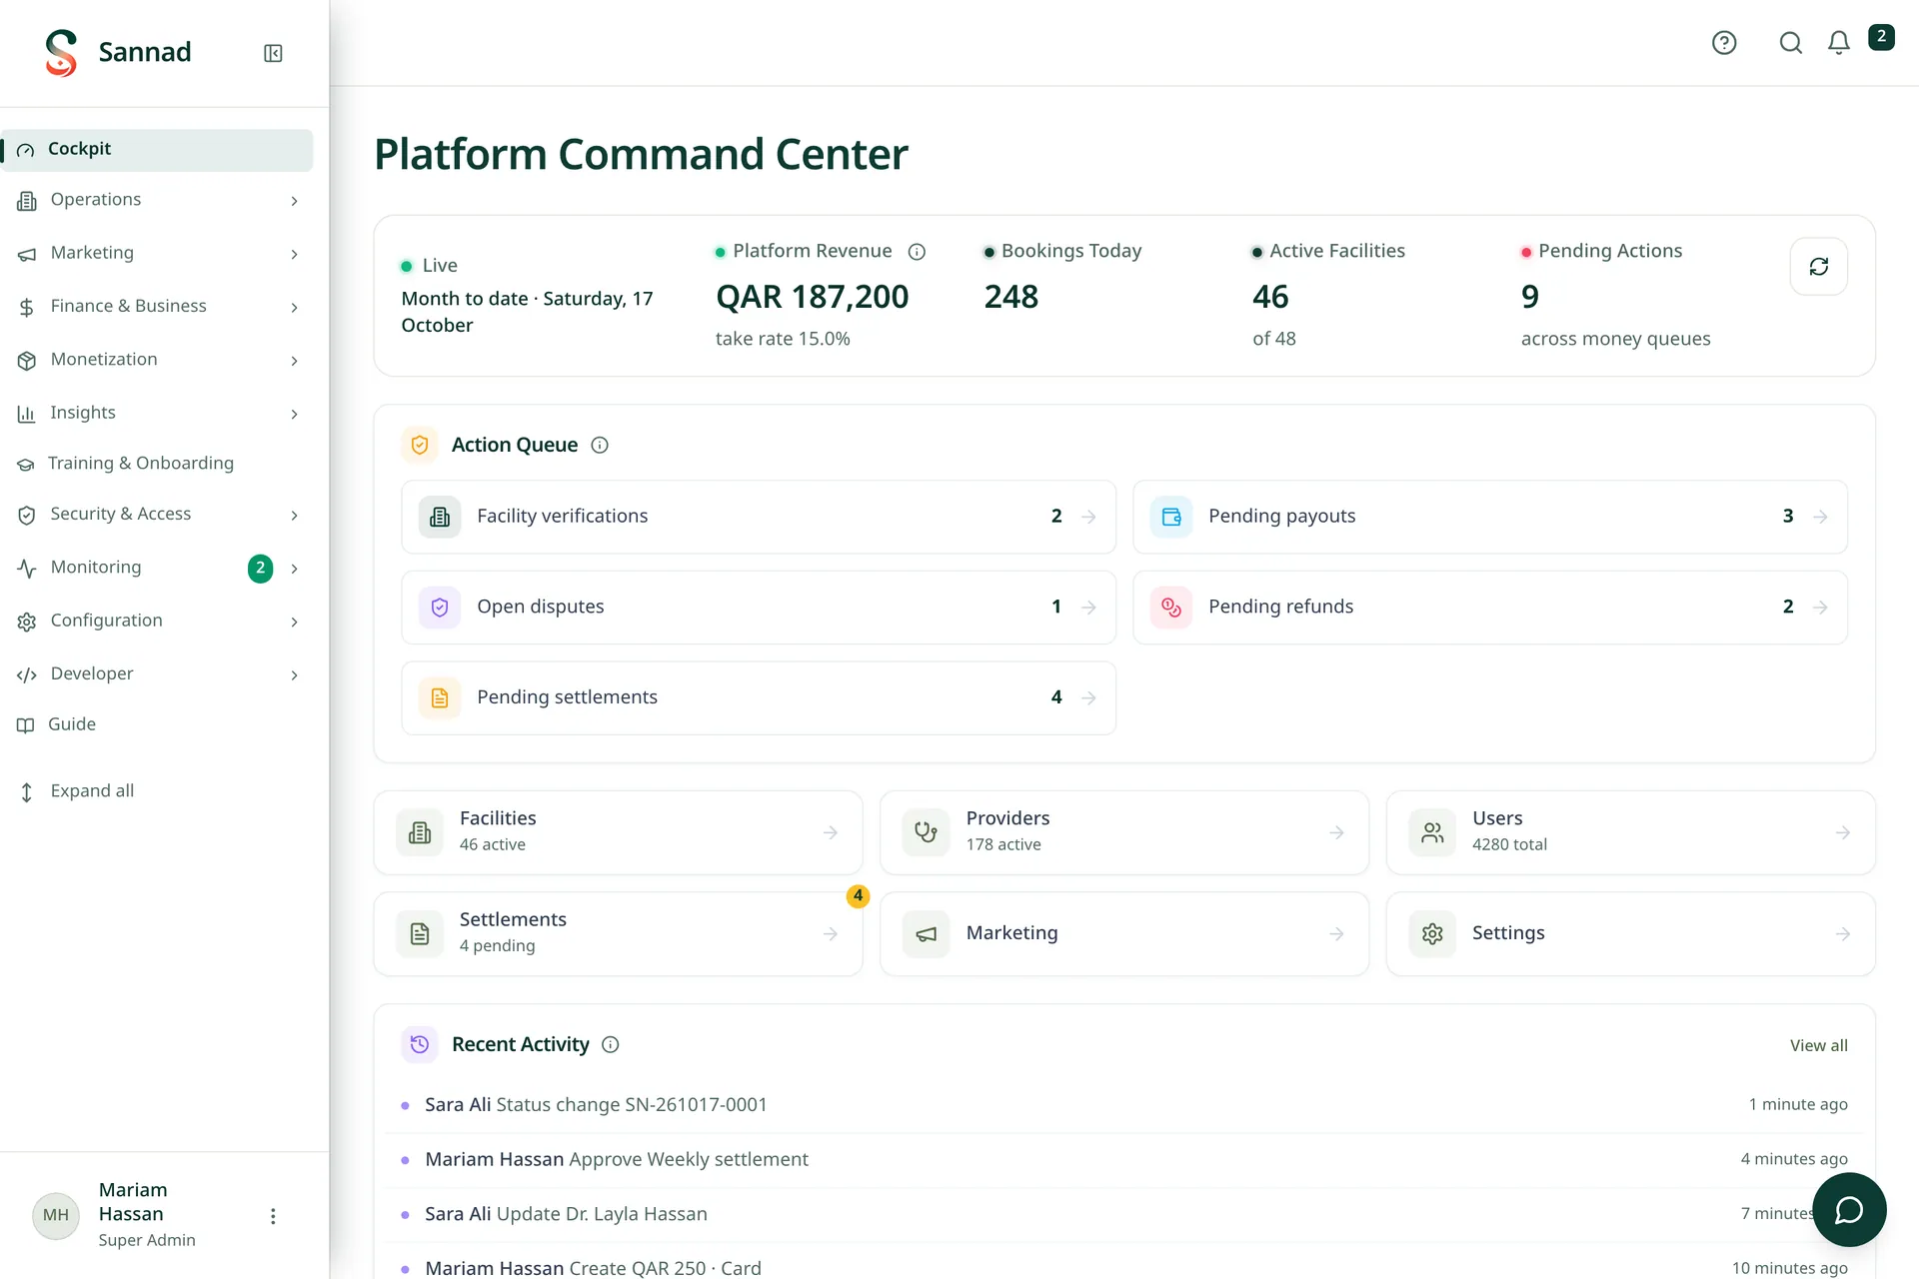Open Developer in the sidebar

[158, 674]
